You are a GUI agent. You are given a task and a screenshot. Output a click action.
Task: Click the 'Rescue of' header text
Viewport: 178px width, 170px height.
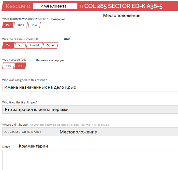coord(19,6)
